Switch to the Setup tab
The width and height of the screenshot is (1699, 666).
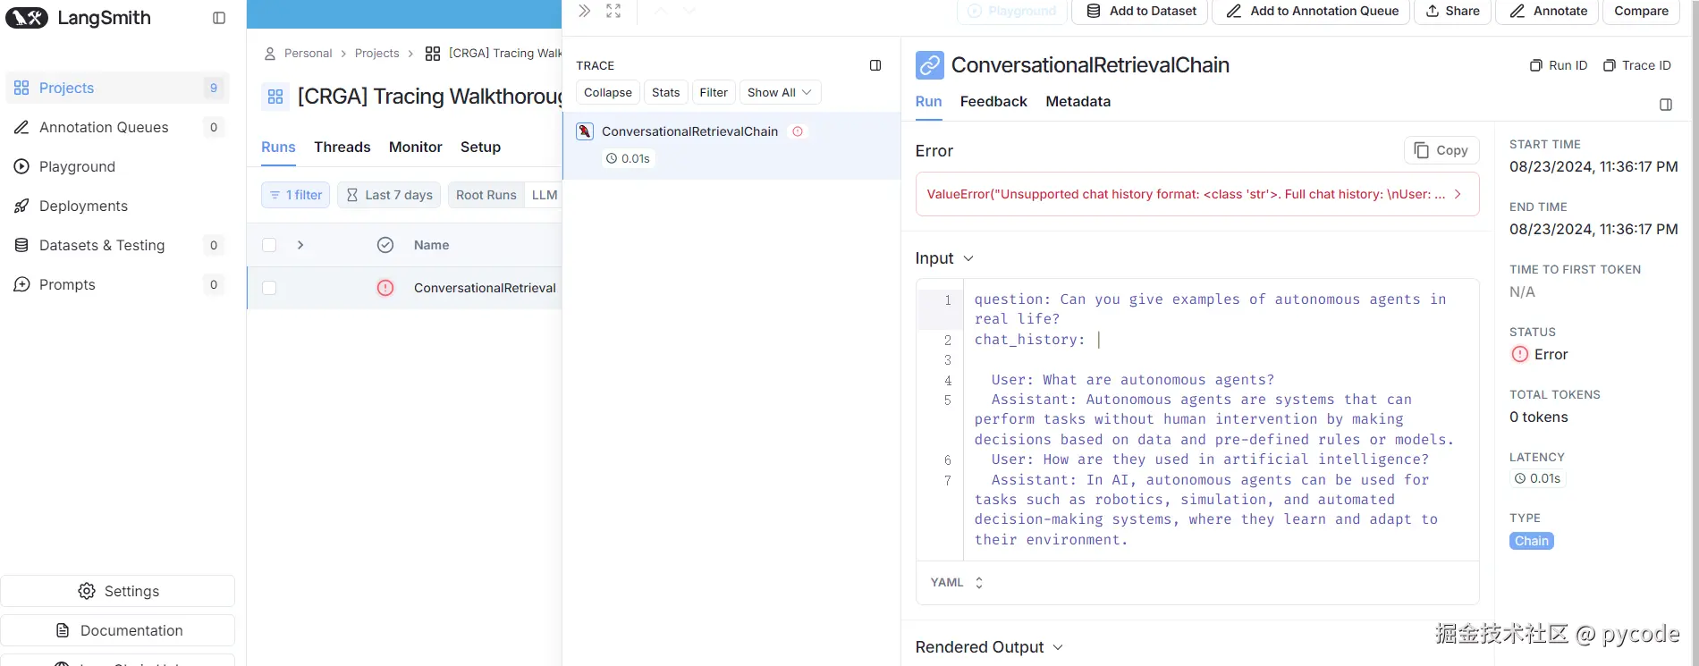point(480,147)
